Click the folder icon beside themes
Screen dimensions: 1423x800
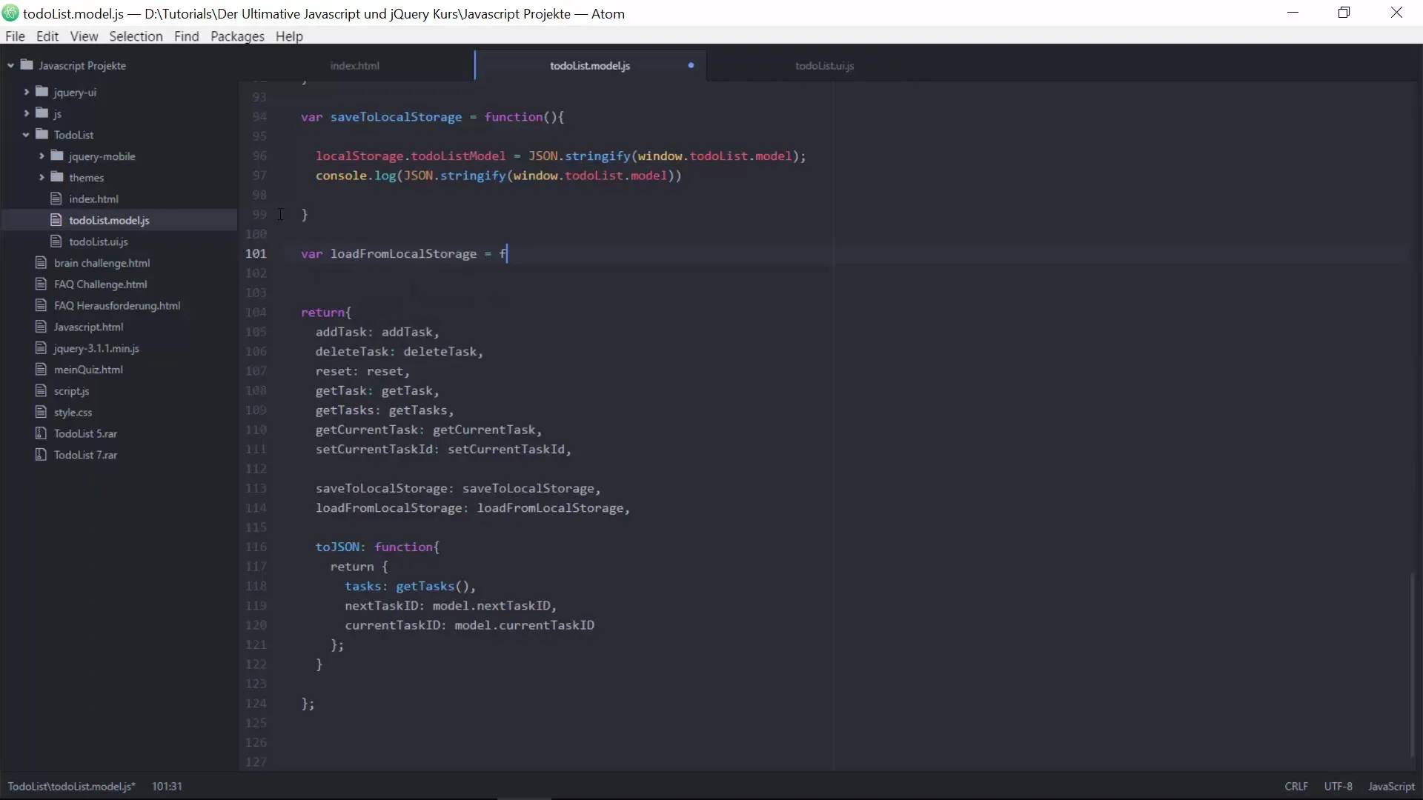[x=57, y=177]
